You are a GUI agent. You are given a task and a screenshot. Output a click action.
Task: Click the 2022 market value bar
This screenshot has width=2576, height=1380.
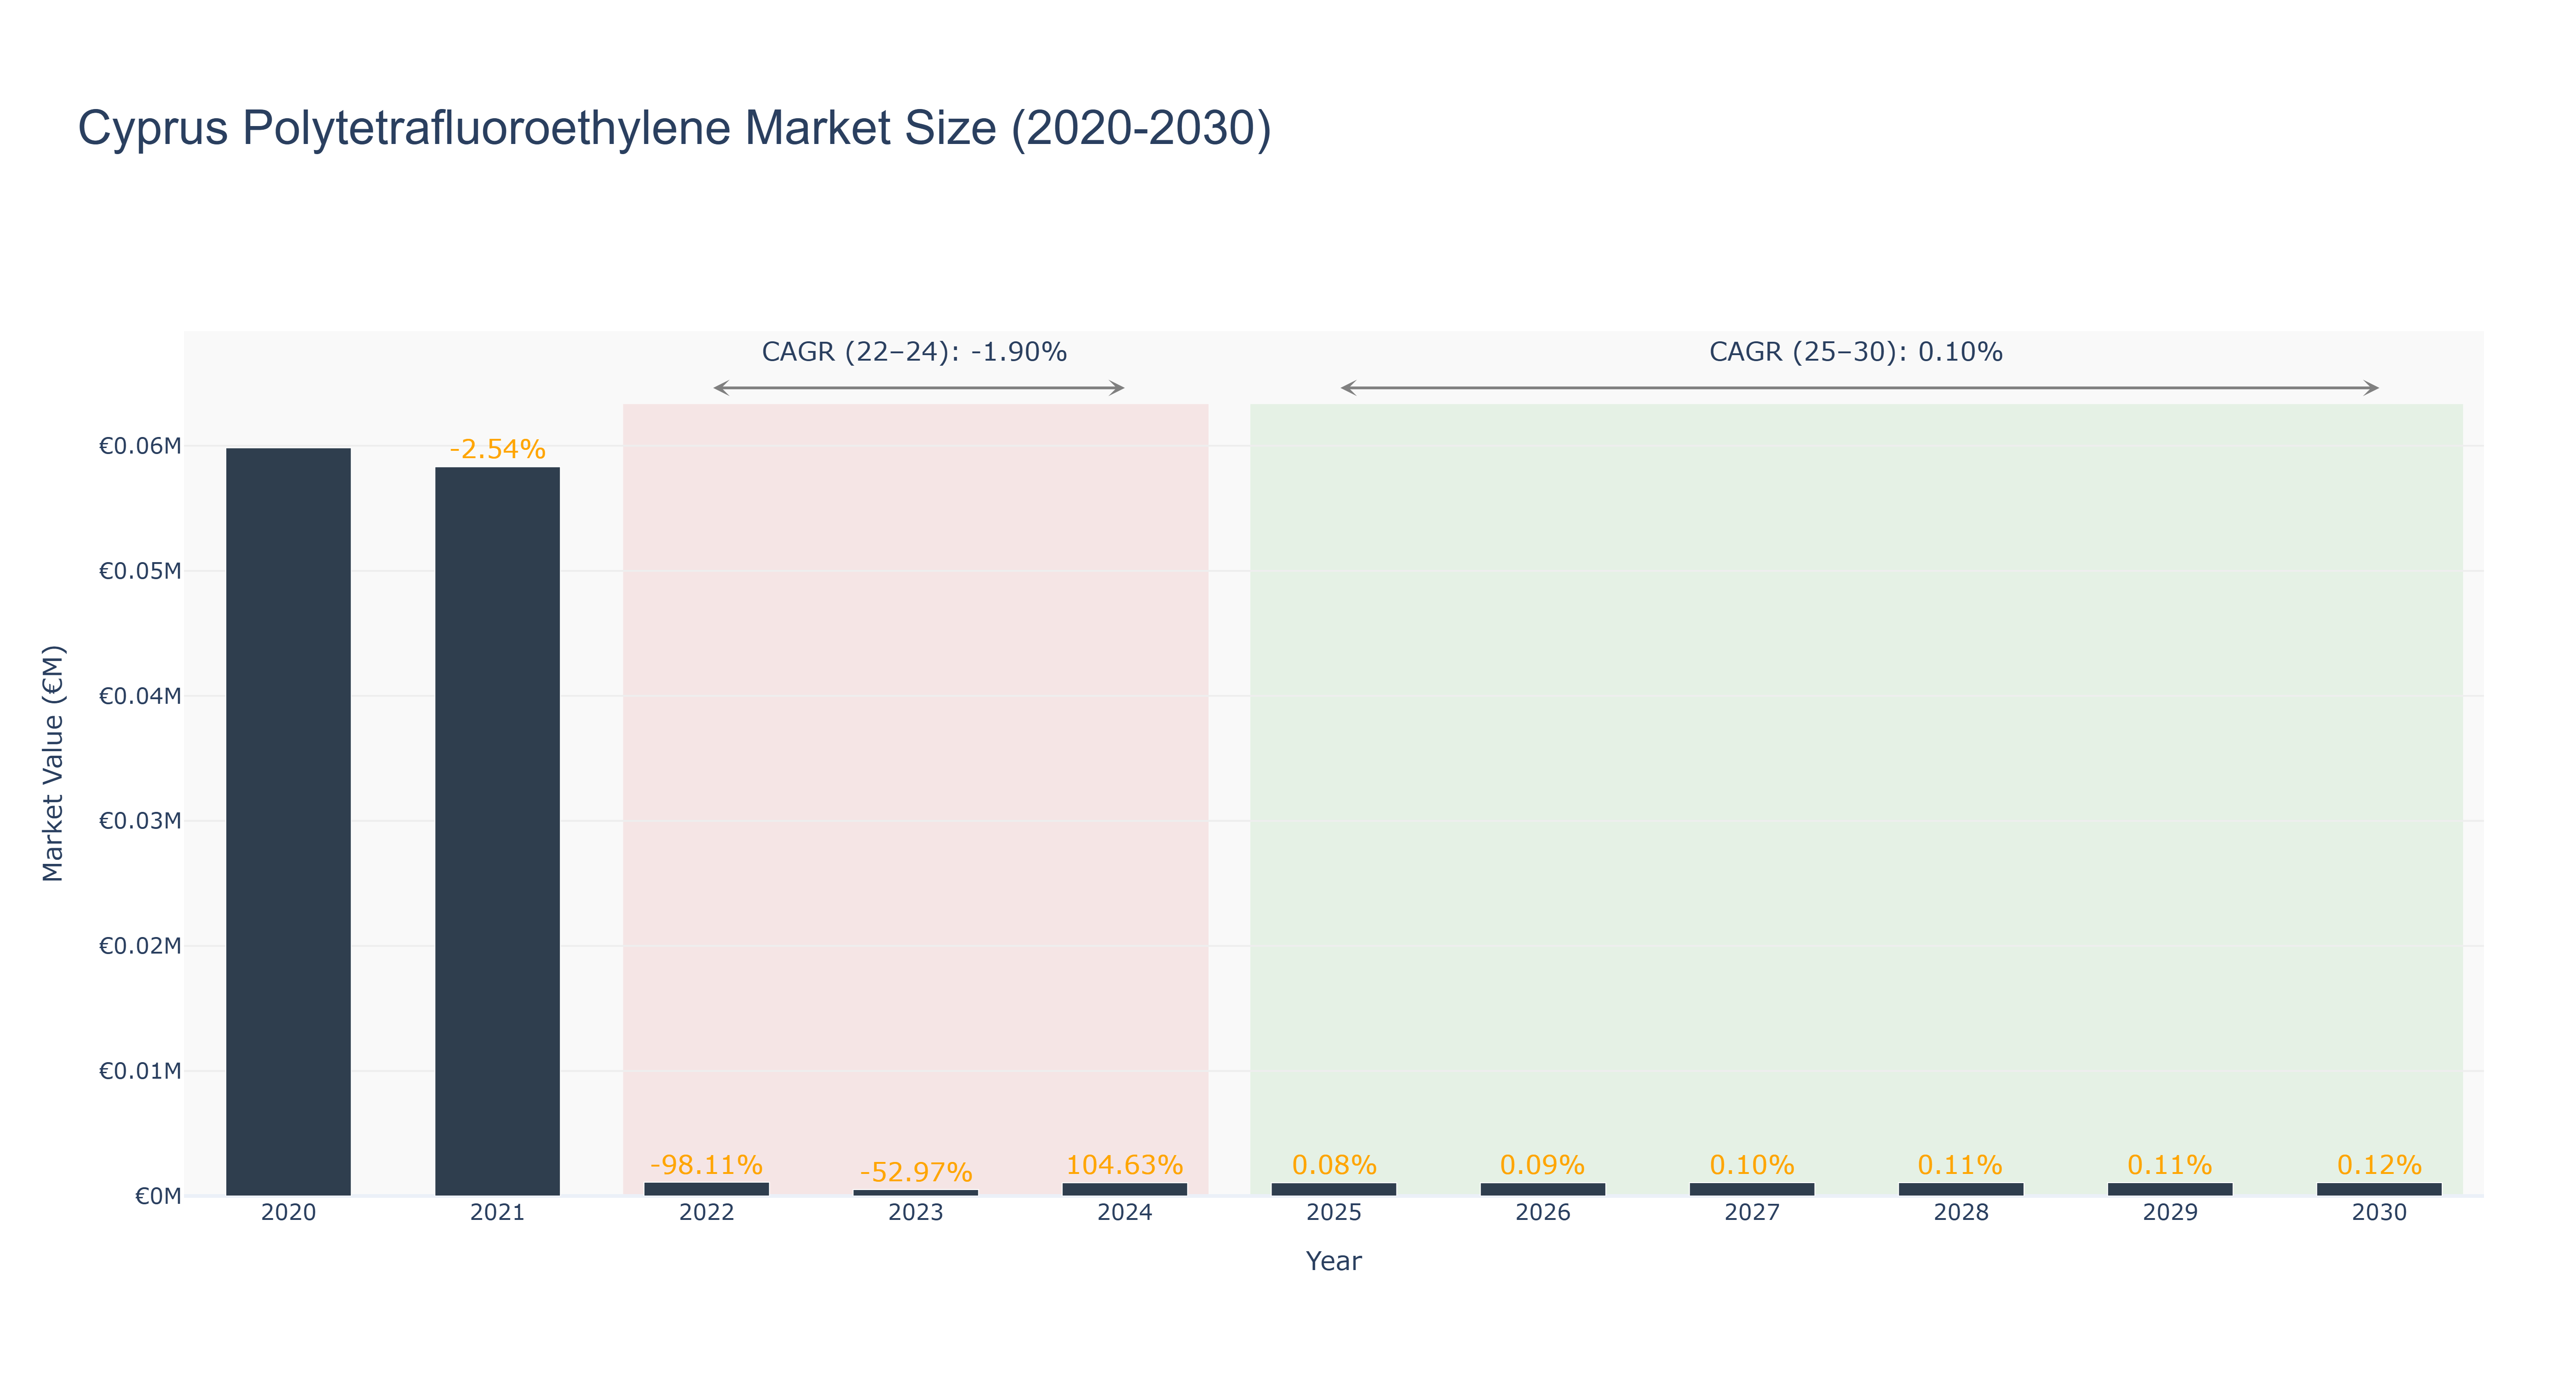point(707,1189)
